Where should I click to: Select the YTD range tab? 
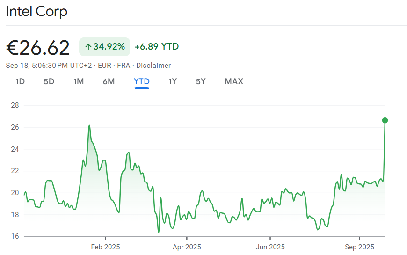[142, 81]
